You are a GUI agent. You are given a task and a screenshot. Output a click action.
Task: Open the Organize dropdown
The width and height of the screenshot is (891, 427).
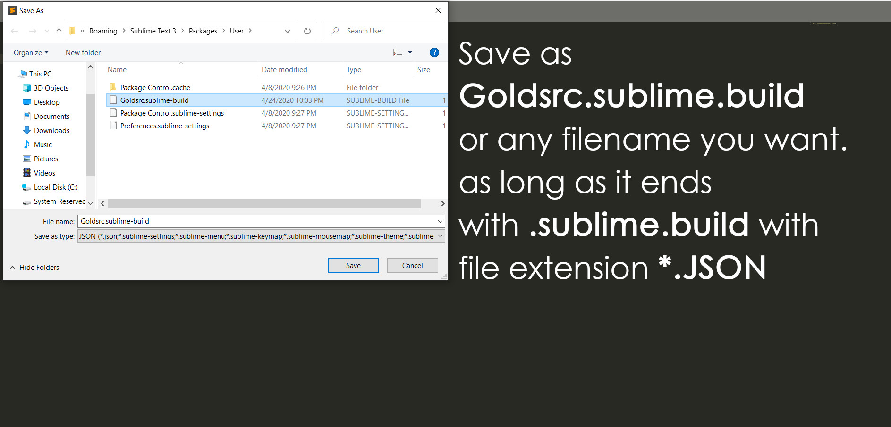(30, 52)
